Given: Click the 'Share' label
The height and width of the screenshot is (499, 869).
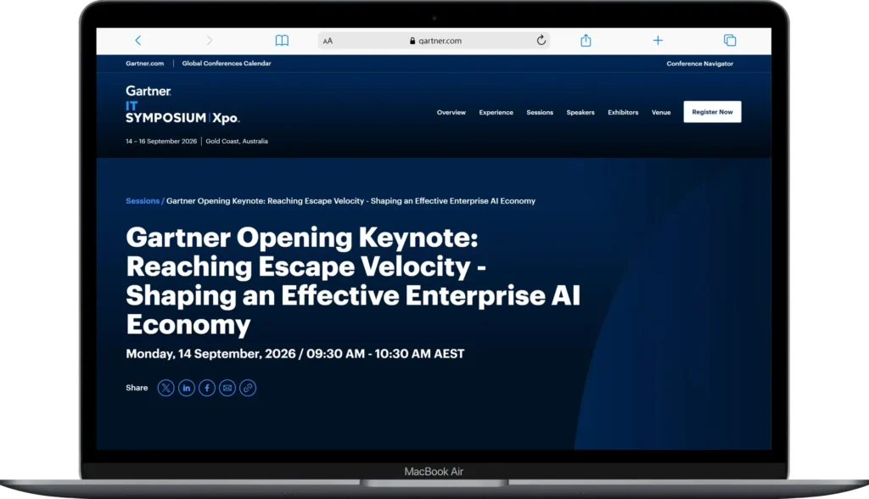Looking at the screenshot, I should point(137,388).
